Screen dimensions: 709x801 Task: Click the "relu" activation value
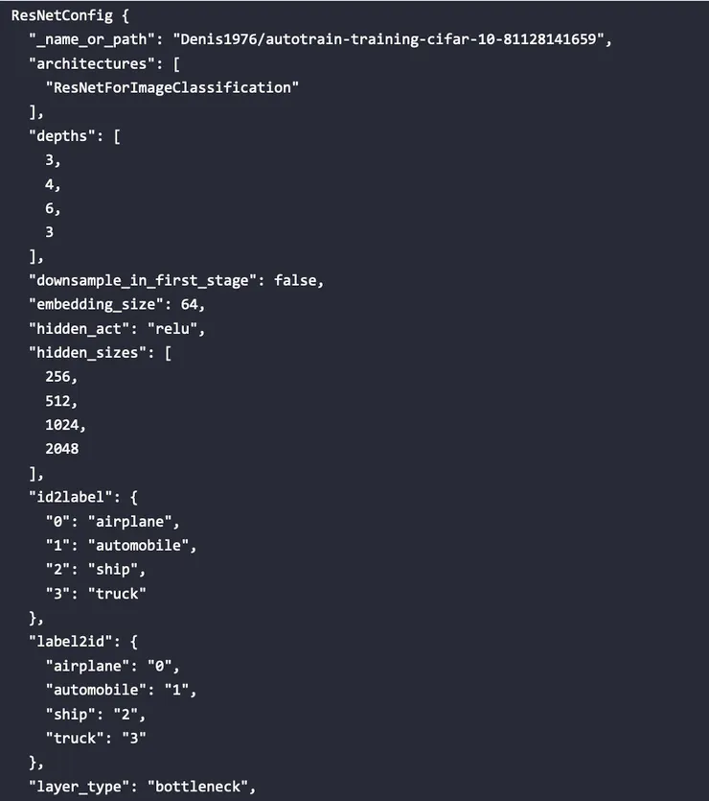pyautogui.click(x=175, y=328)
